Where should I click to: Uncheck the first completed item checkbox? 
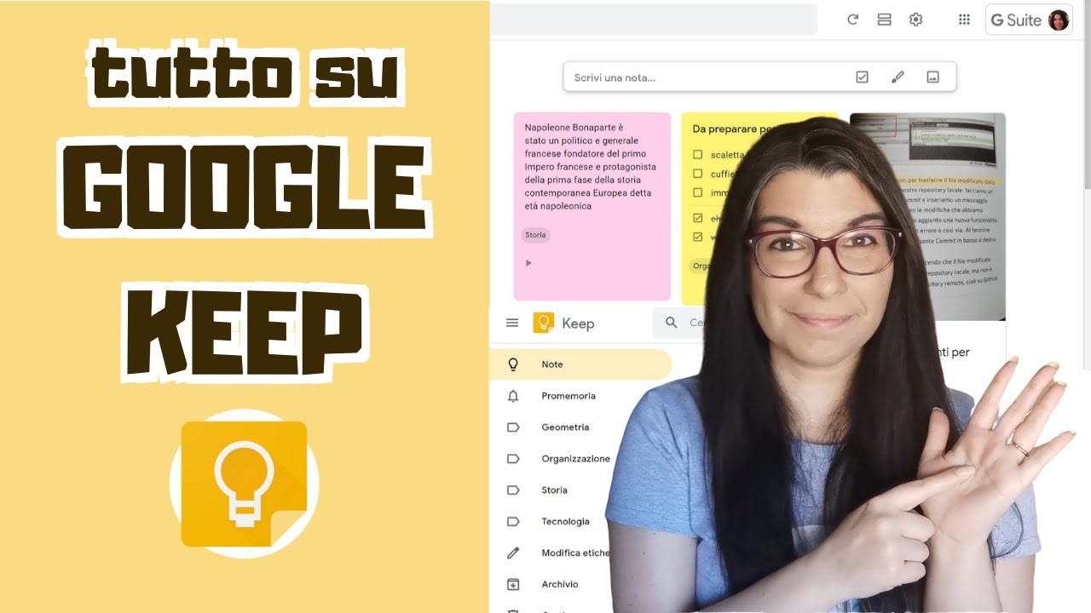[x=697, y=218]
